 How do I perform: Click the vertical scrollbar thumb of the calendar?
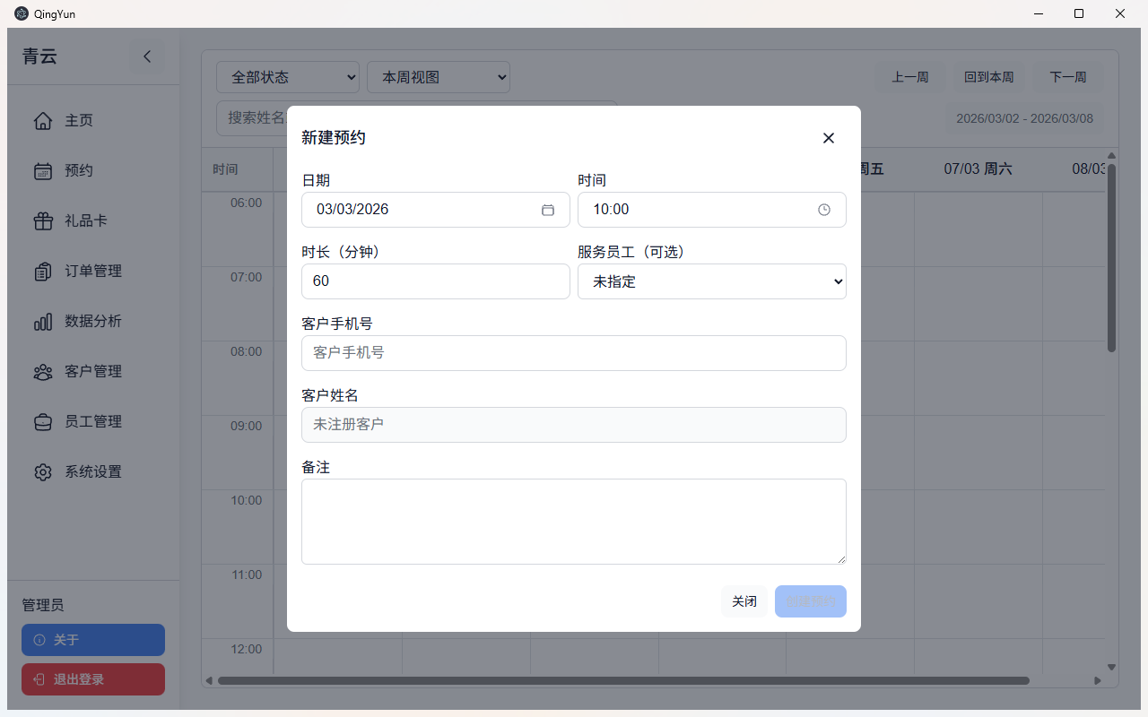pyautogui.click(x=1112, y=257)
